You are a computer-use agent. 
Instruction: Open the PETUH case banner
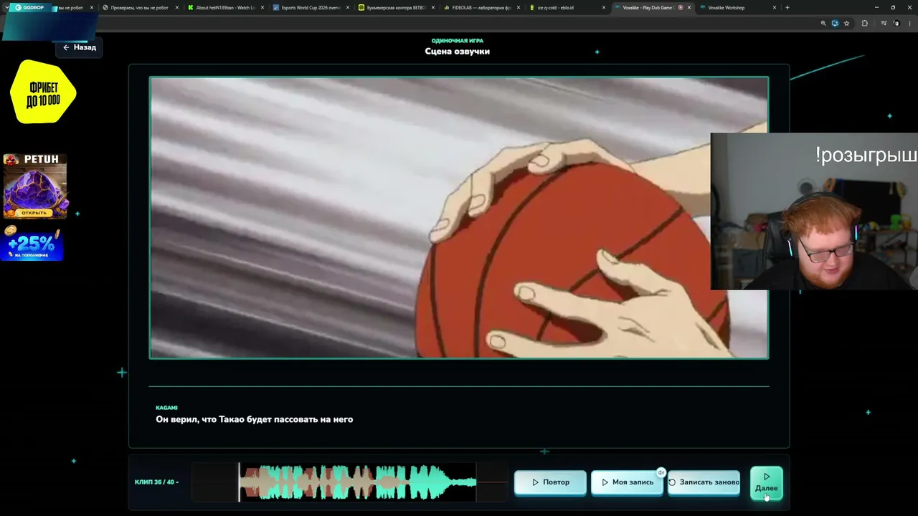coord(35,186)
